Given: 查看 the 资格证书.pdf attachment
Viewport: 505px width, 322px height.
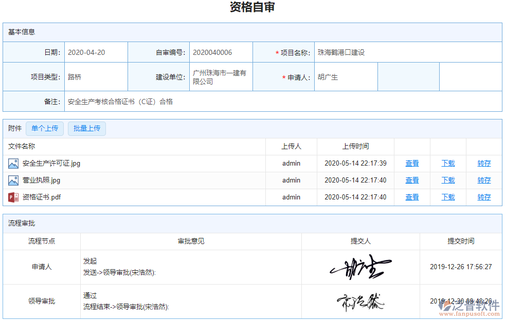Looking at the screenshot, I should [x=412, y=197].
